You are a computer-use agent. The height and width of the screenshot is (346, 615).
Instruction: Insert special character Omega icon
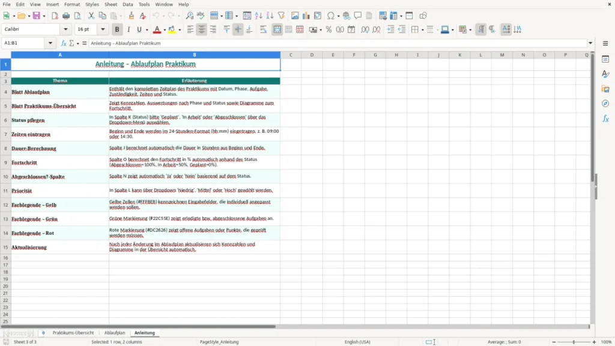(x=331, y=16)
